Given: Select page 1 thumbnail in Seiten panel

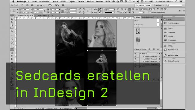Looking at the screenshot, I should tap(138, 31).
